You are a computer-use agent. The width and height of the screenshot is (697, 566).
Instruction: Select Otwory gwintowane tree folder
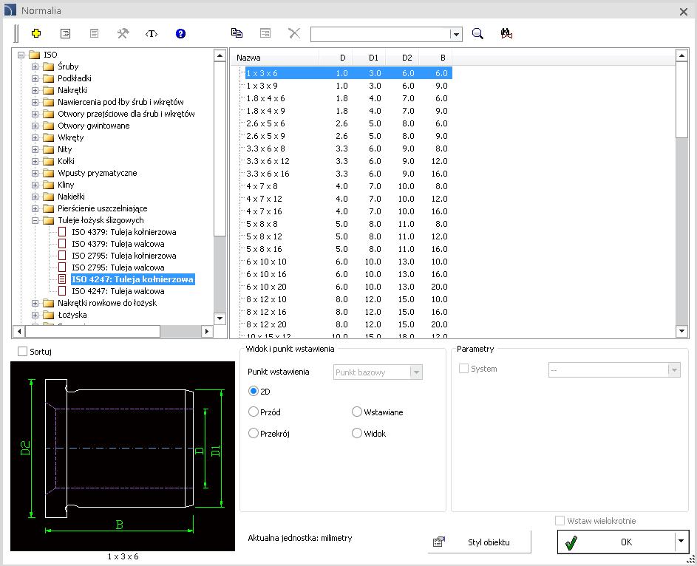point(94,126)
